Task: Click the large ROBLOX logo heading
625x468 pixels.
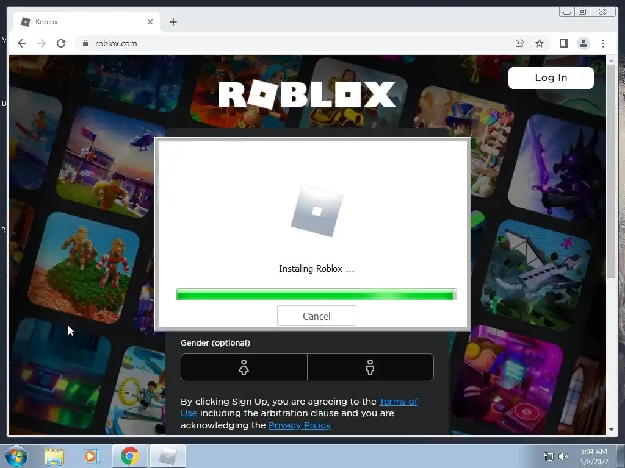Action: (x=306, y=94)
